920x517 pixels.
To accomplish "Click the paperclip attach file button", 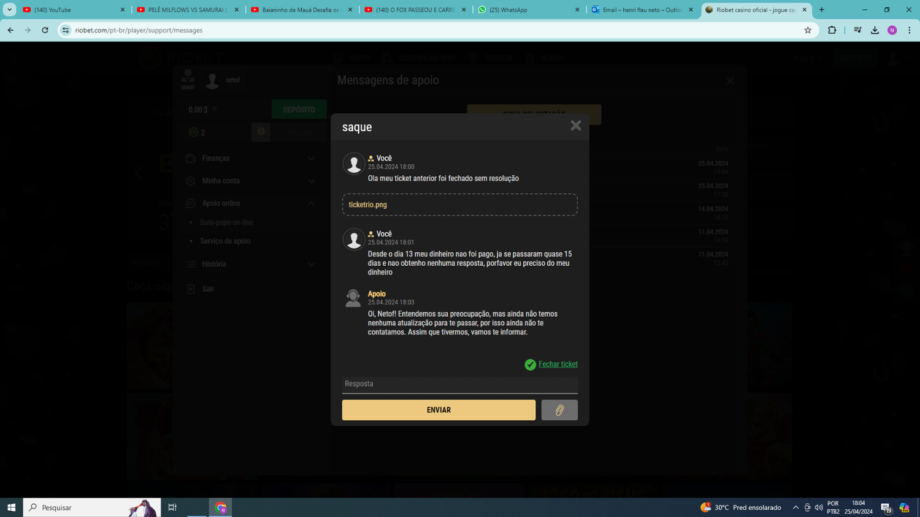I will [x=559, y=410].
